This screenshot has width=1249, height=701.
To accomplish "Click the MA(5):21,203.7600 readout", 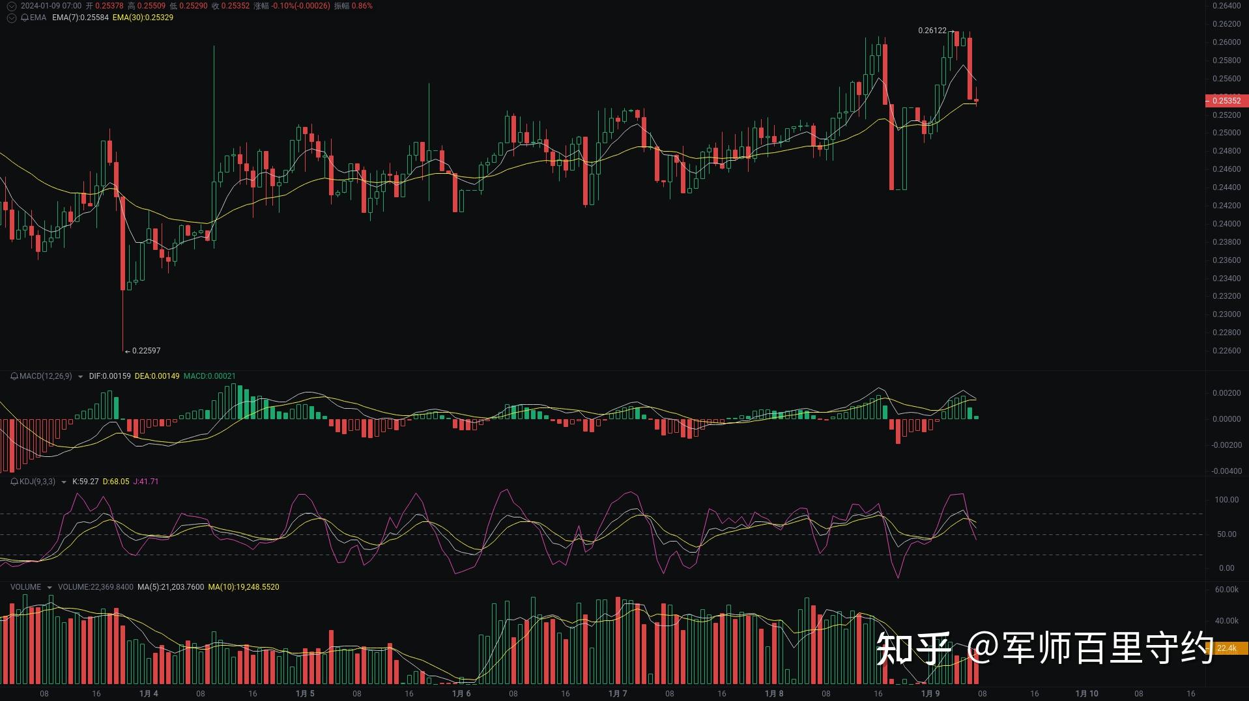I will pos(171,587).
